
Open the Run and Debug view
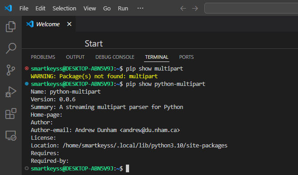[11, 92]
